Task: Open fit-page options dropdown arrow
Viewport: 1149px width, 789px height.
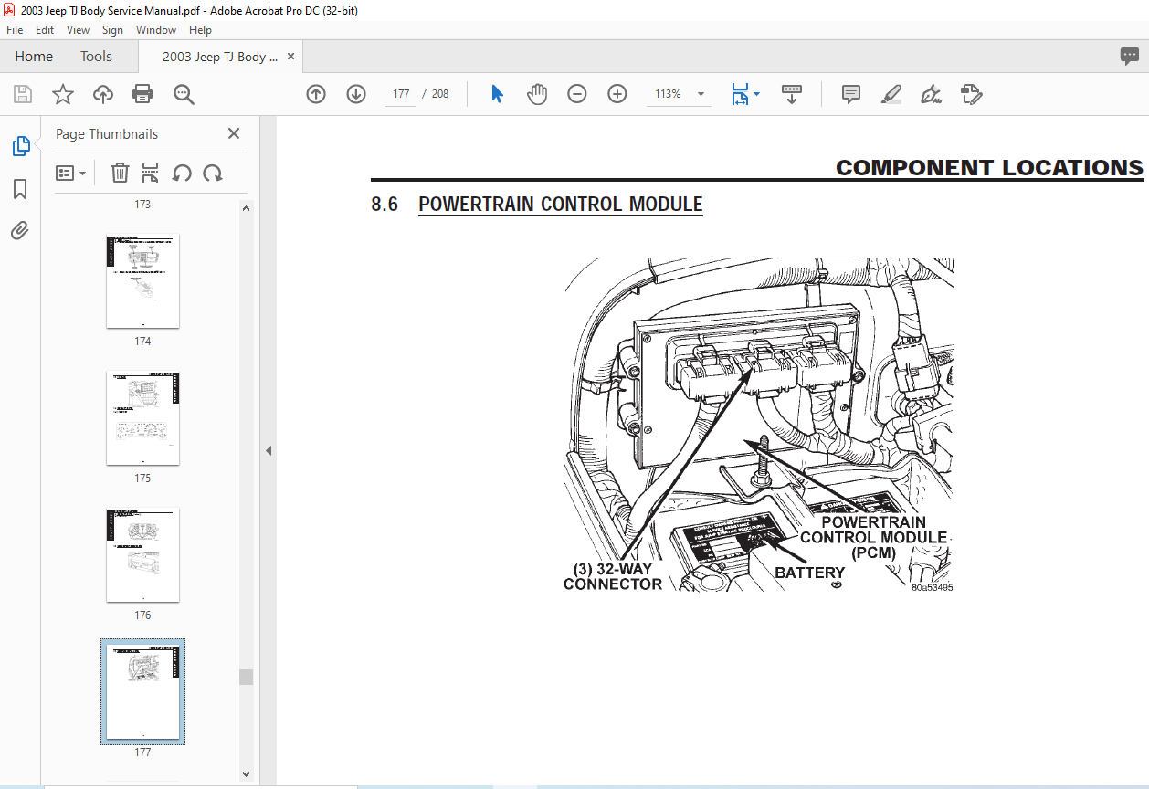Action: tap(756, 94)
